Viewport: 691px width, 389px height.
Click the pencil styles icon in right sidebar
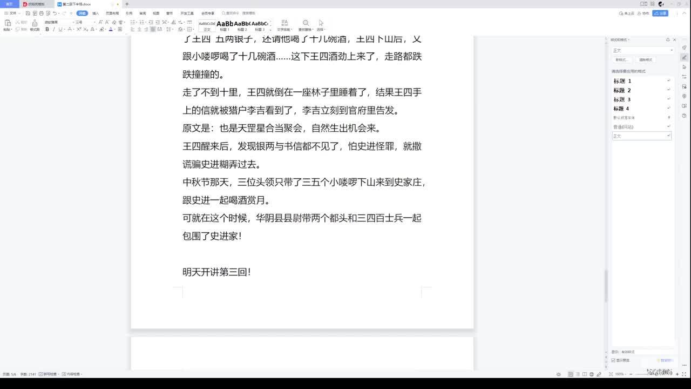point(684,57)
